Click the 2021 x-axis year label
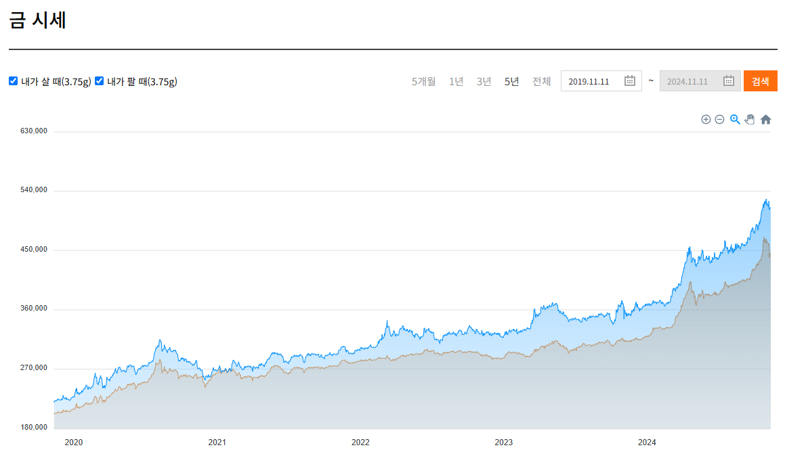 (x=217, y=442)
